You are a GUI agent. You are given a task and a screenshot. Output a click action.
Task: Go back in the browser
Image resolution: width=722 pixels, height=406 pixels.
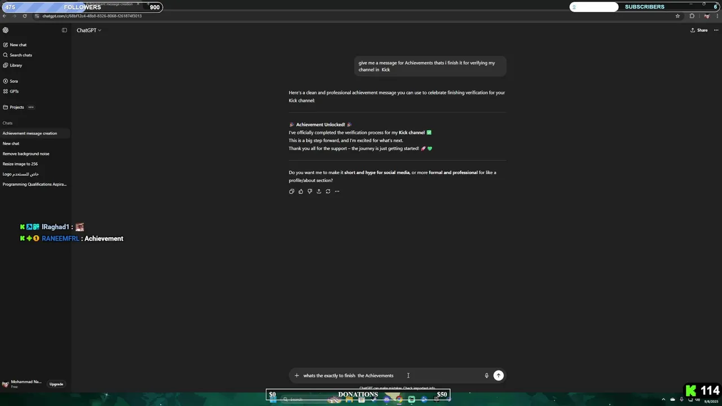point(5,16)
